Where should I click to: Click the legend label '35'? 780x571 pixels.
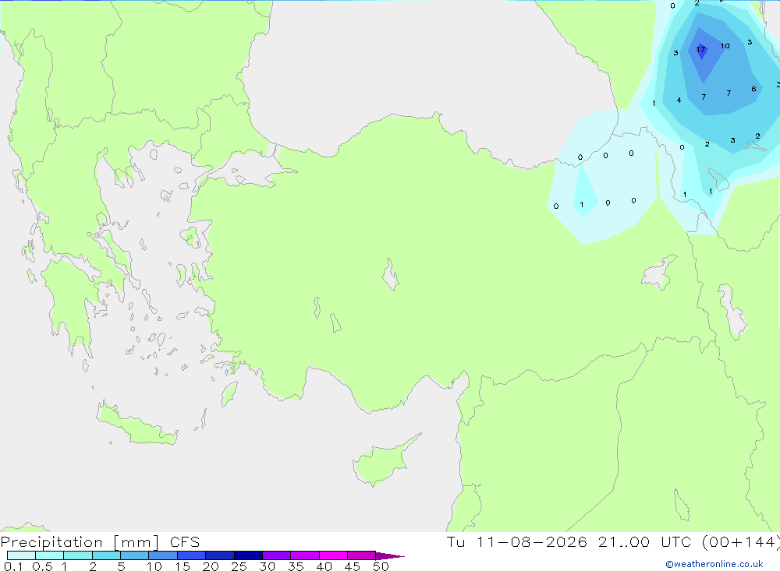tap(296, 566)
